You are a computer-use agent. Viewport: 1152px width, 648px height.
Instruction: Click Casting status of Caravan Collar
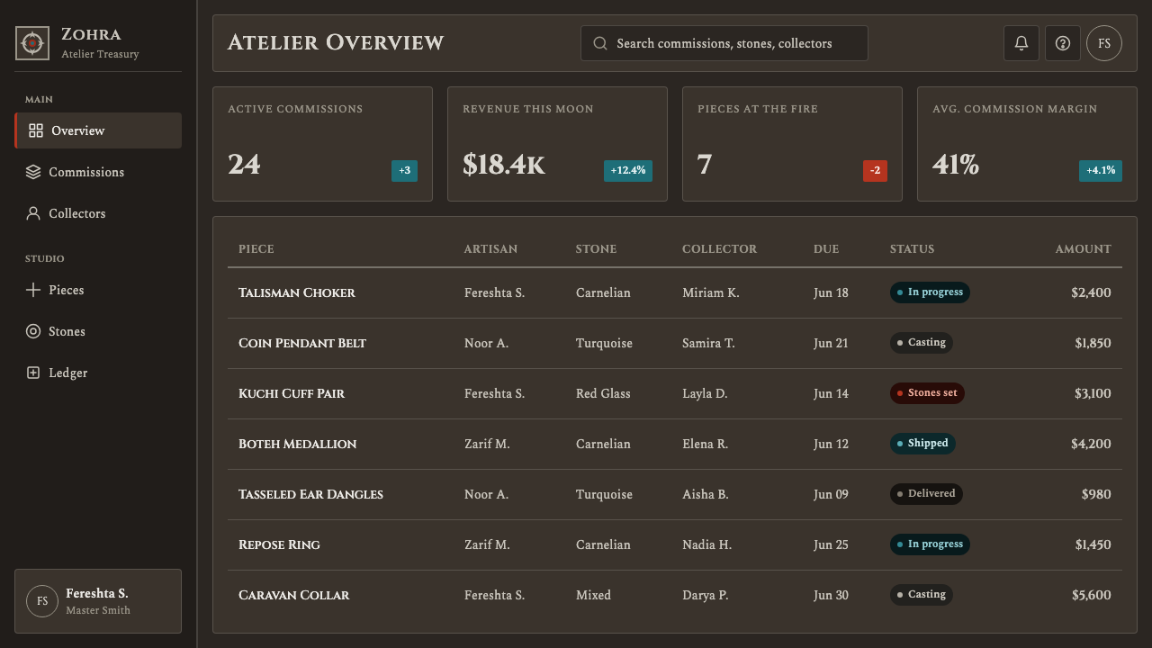pos(922,595)
